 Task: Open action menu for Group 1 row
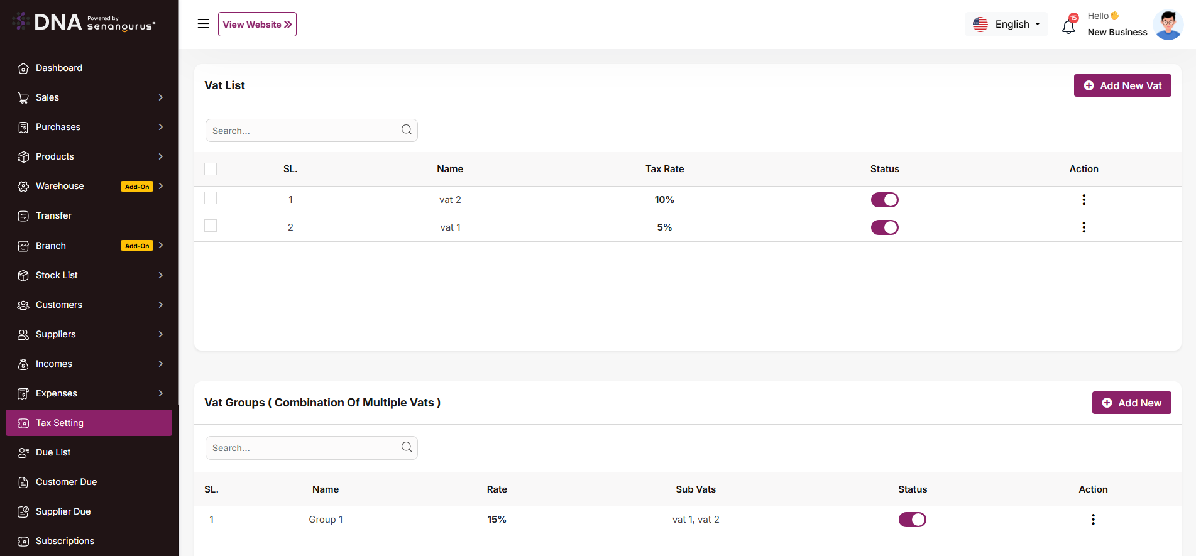click(1093, 520)
